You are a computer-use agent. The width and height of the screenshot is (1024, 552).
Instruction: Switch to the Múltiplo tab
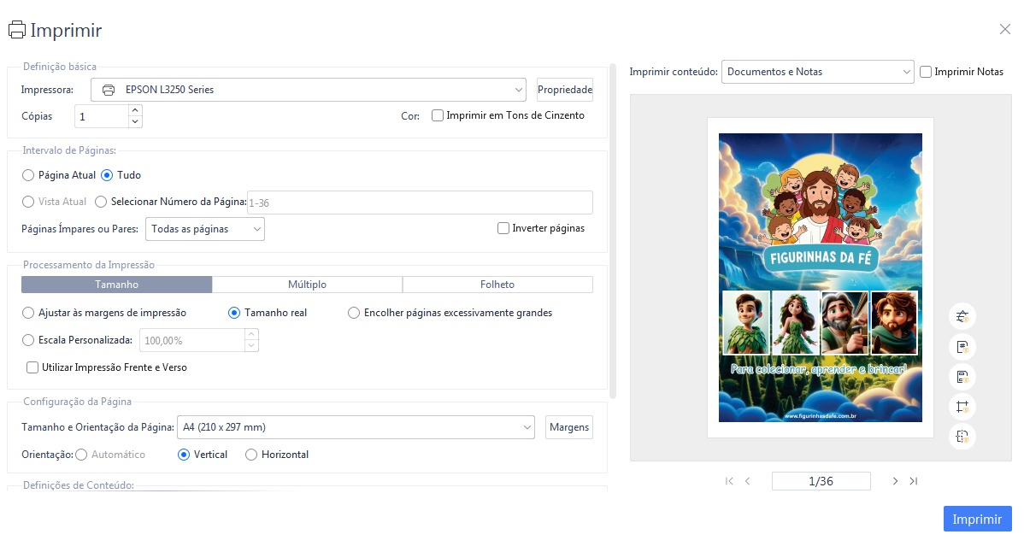pyautogui.click(x=307, y=285)
